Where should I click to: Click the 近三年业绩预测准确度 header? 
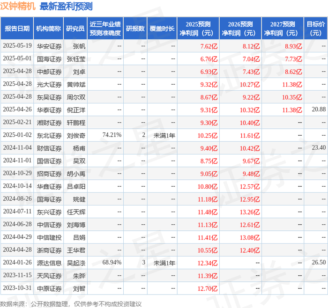[x=105, y=29]
